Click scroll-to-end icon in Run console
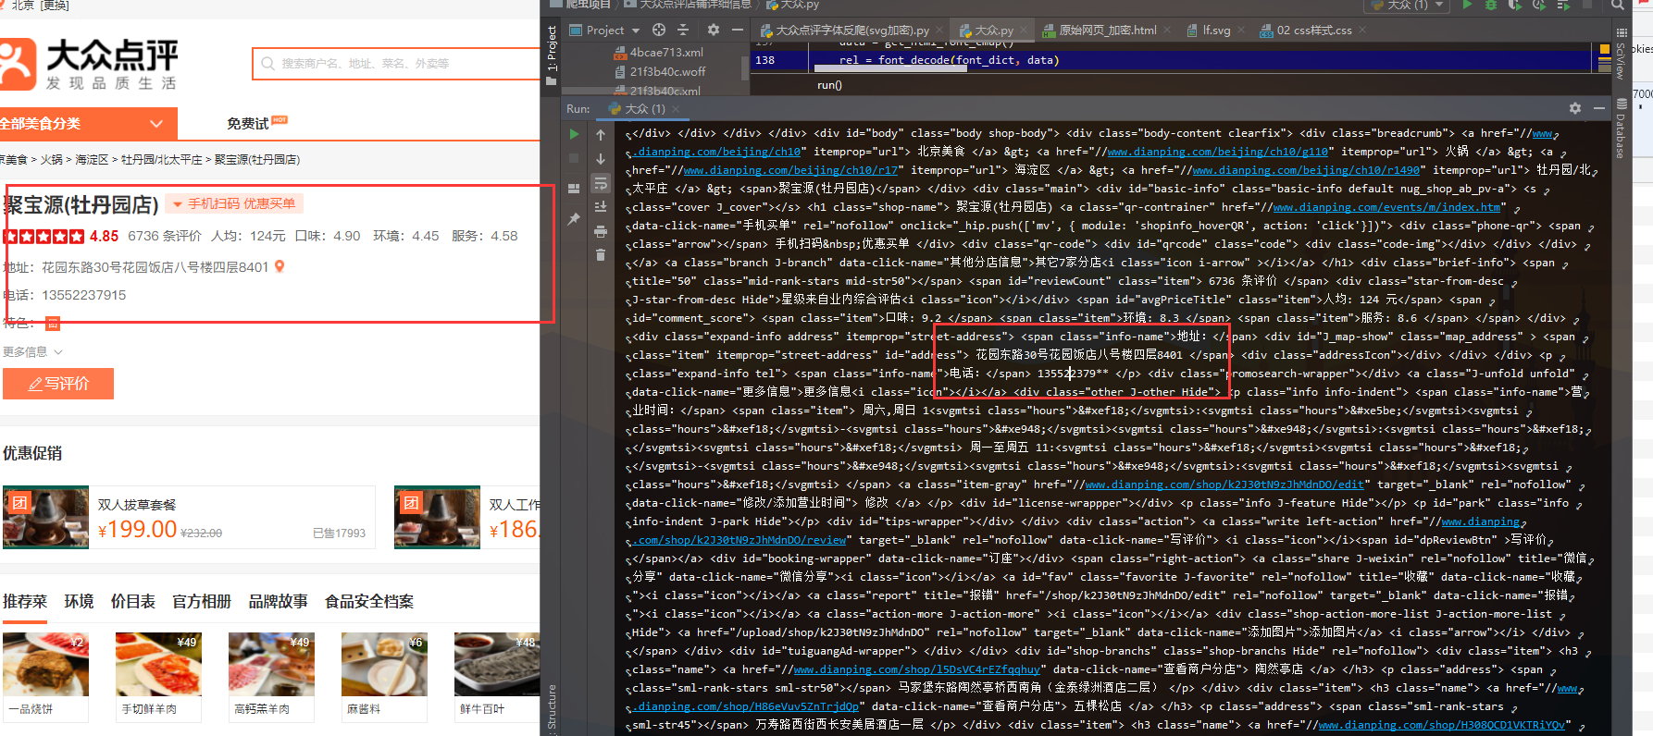The height and width of the screenshot is (736, 1653). (601, 207)
